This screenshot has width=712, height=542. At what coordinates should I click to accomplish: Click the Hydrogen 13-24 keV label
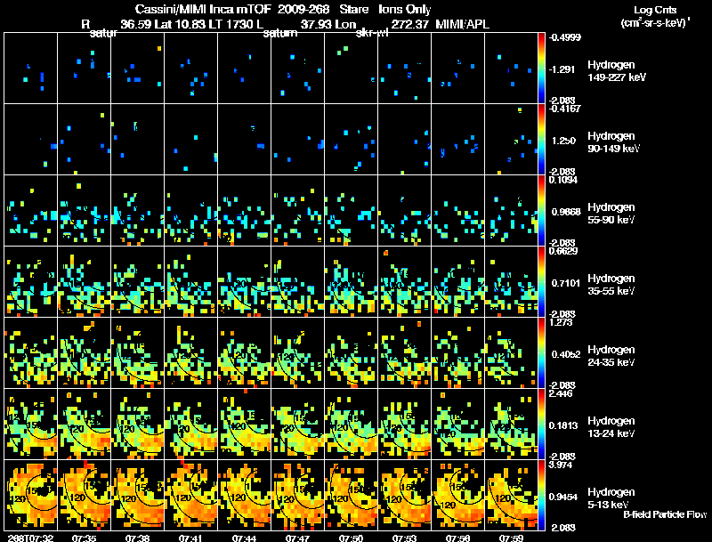click(x=611, y=427)
